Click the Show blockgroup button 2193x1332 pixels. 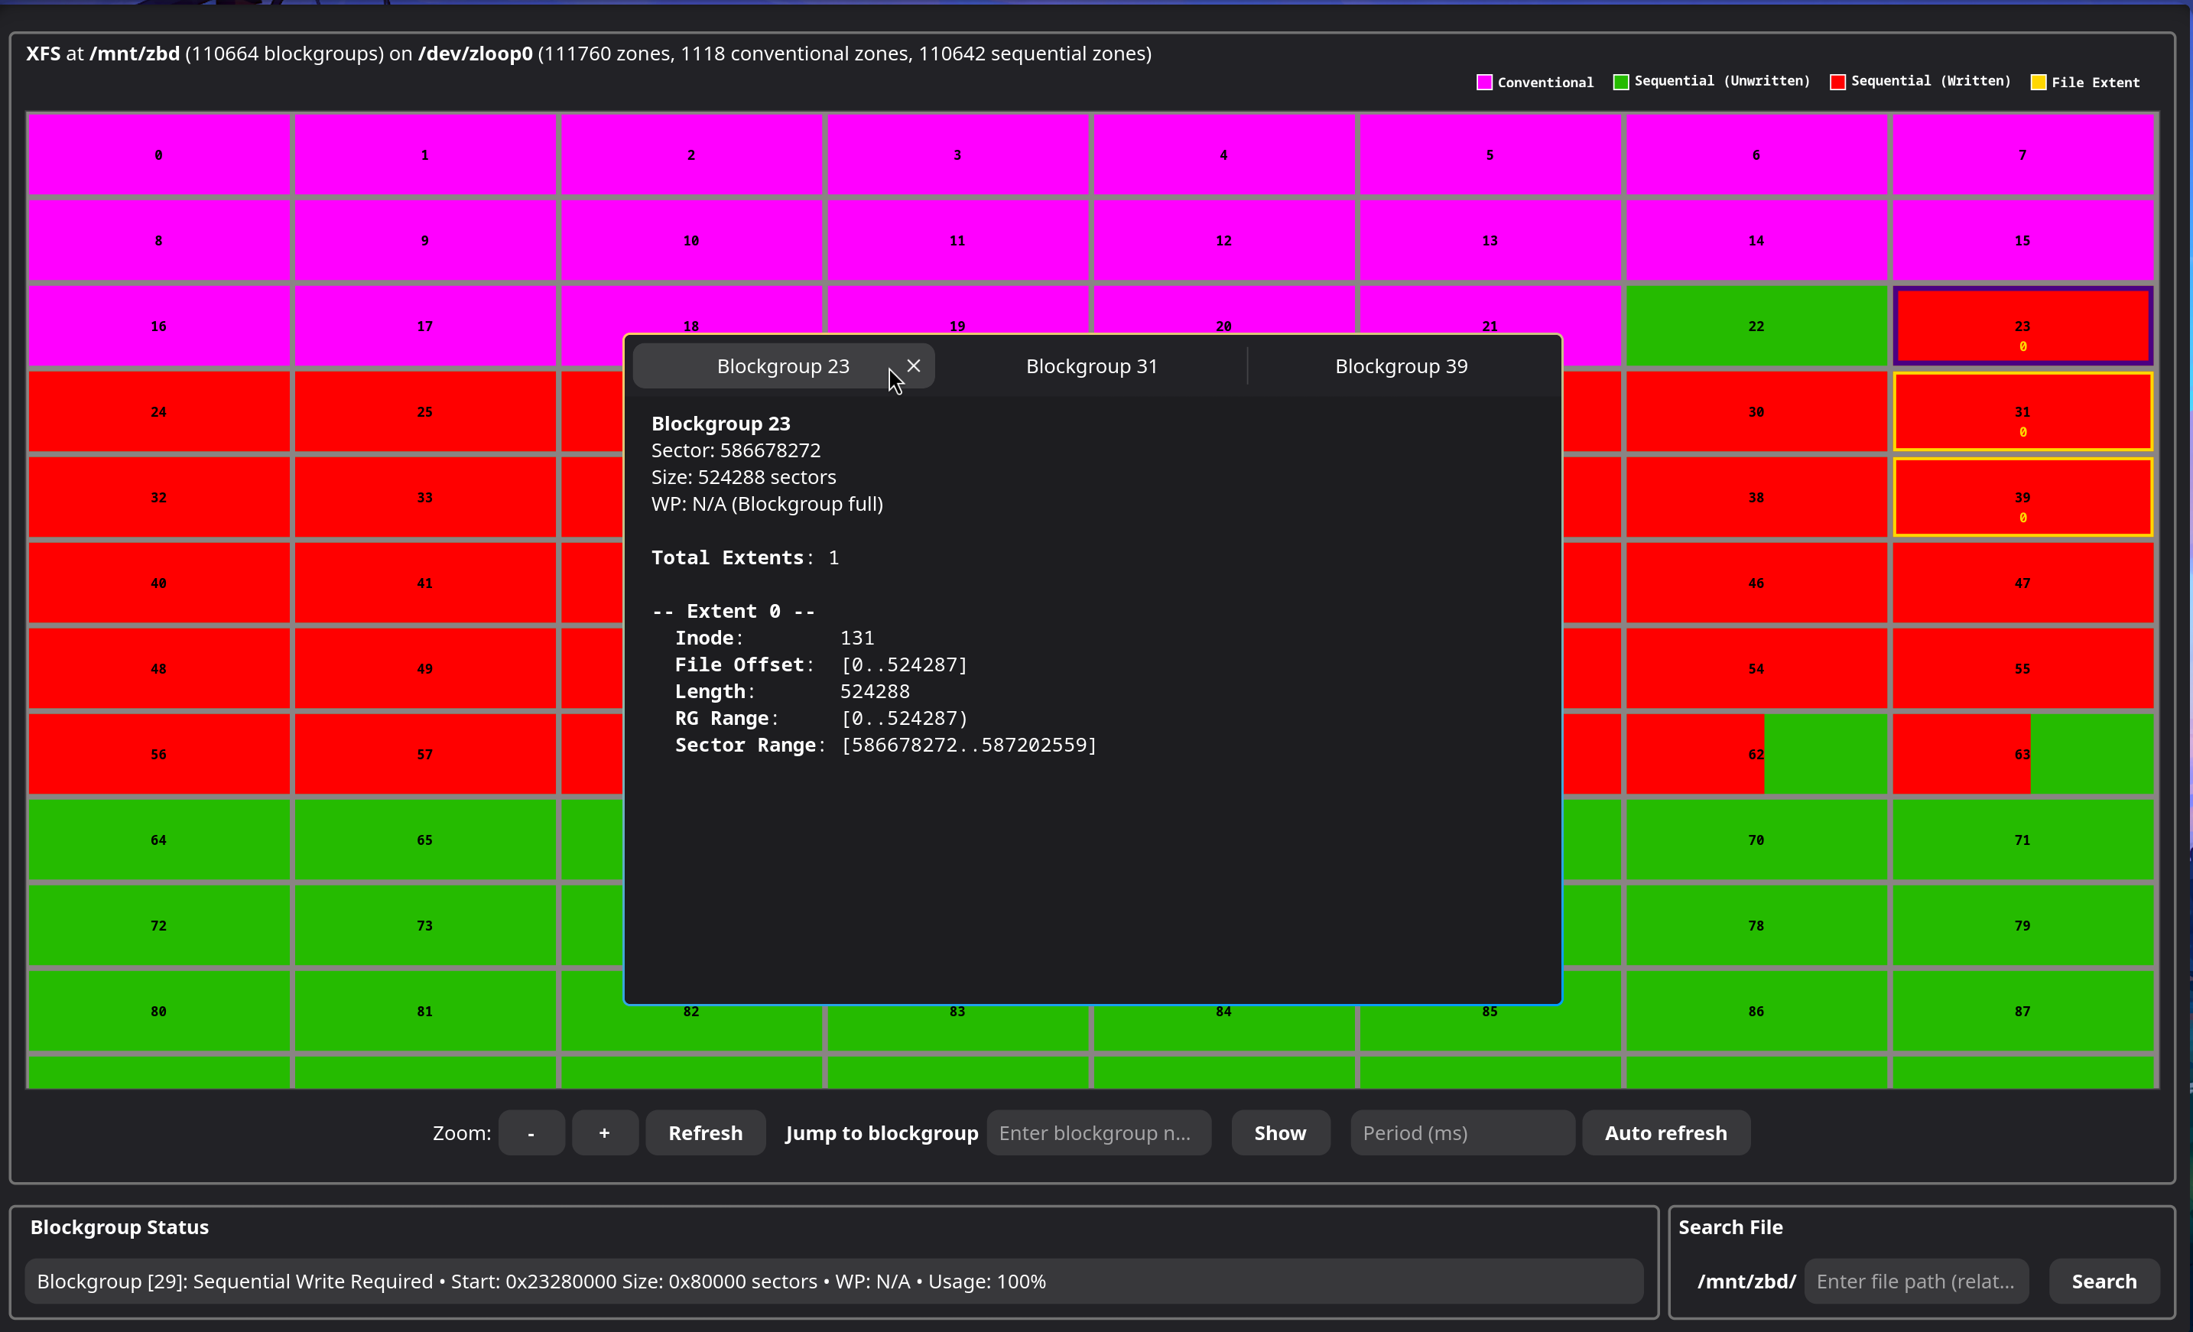tap(1280, 1132)
